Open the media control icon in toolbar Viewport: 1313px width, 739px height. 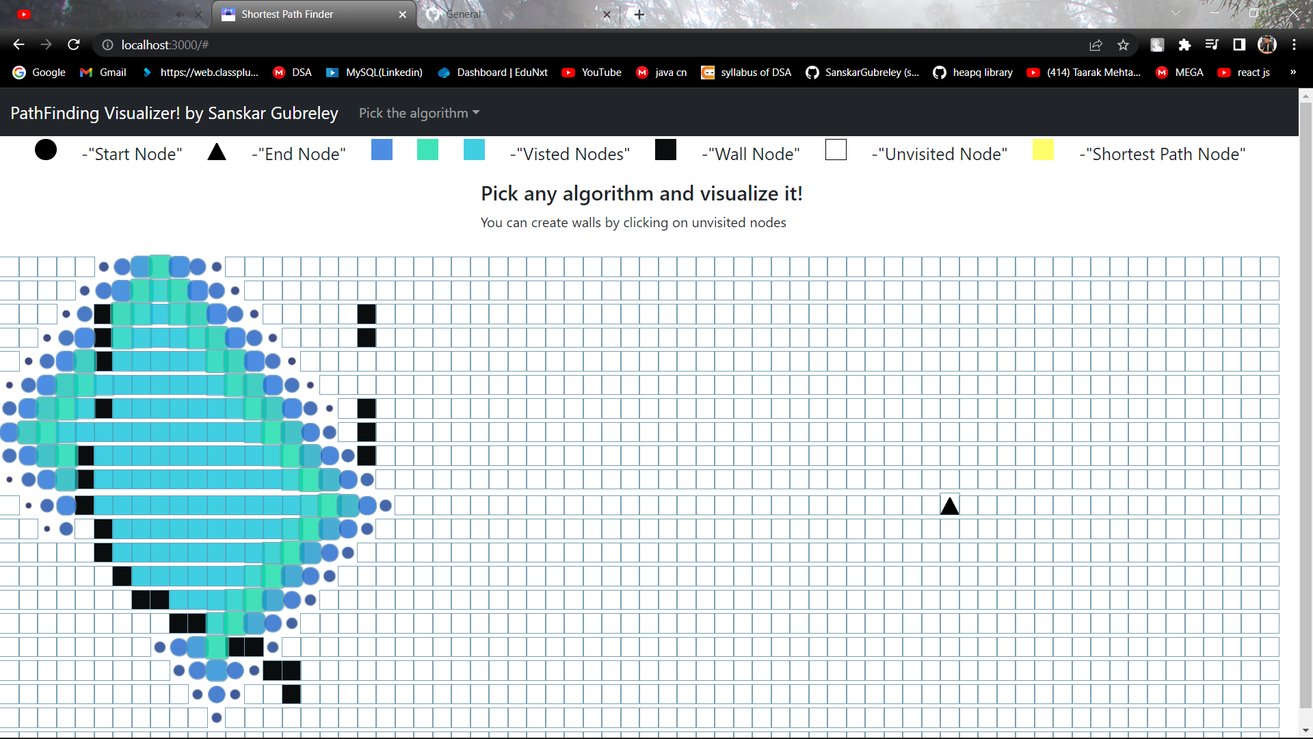(1212, 44)
